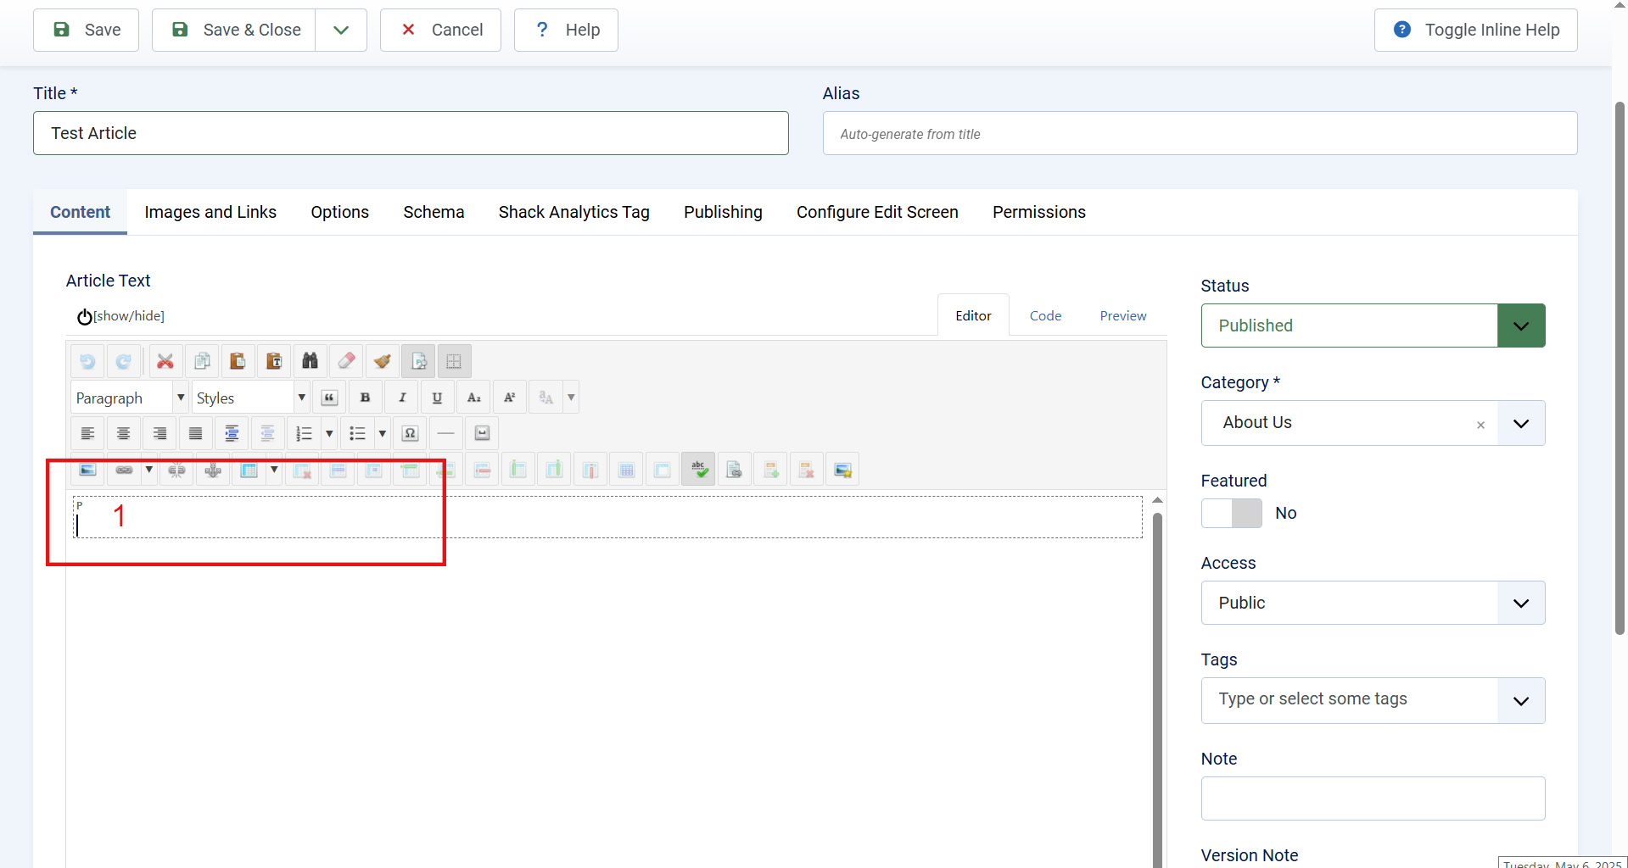The height and width of the screenshot is (868, 1628).
Task: Click the Alias input field
Action: 1200,133
